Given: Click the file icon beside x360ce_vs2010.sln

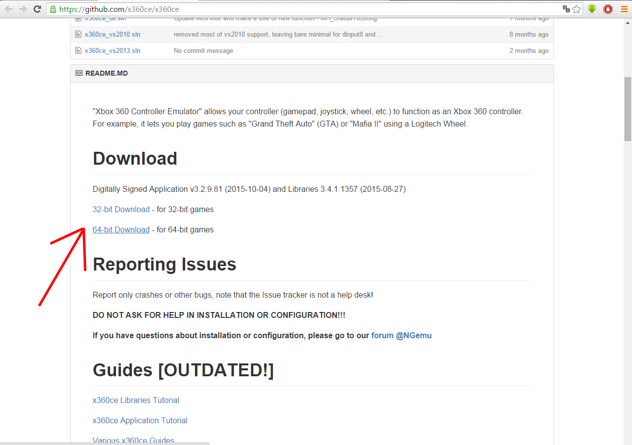Looking at the screenshot, I should (x=78, y=35).
